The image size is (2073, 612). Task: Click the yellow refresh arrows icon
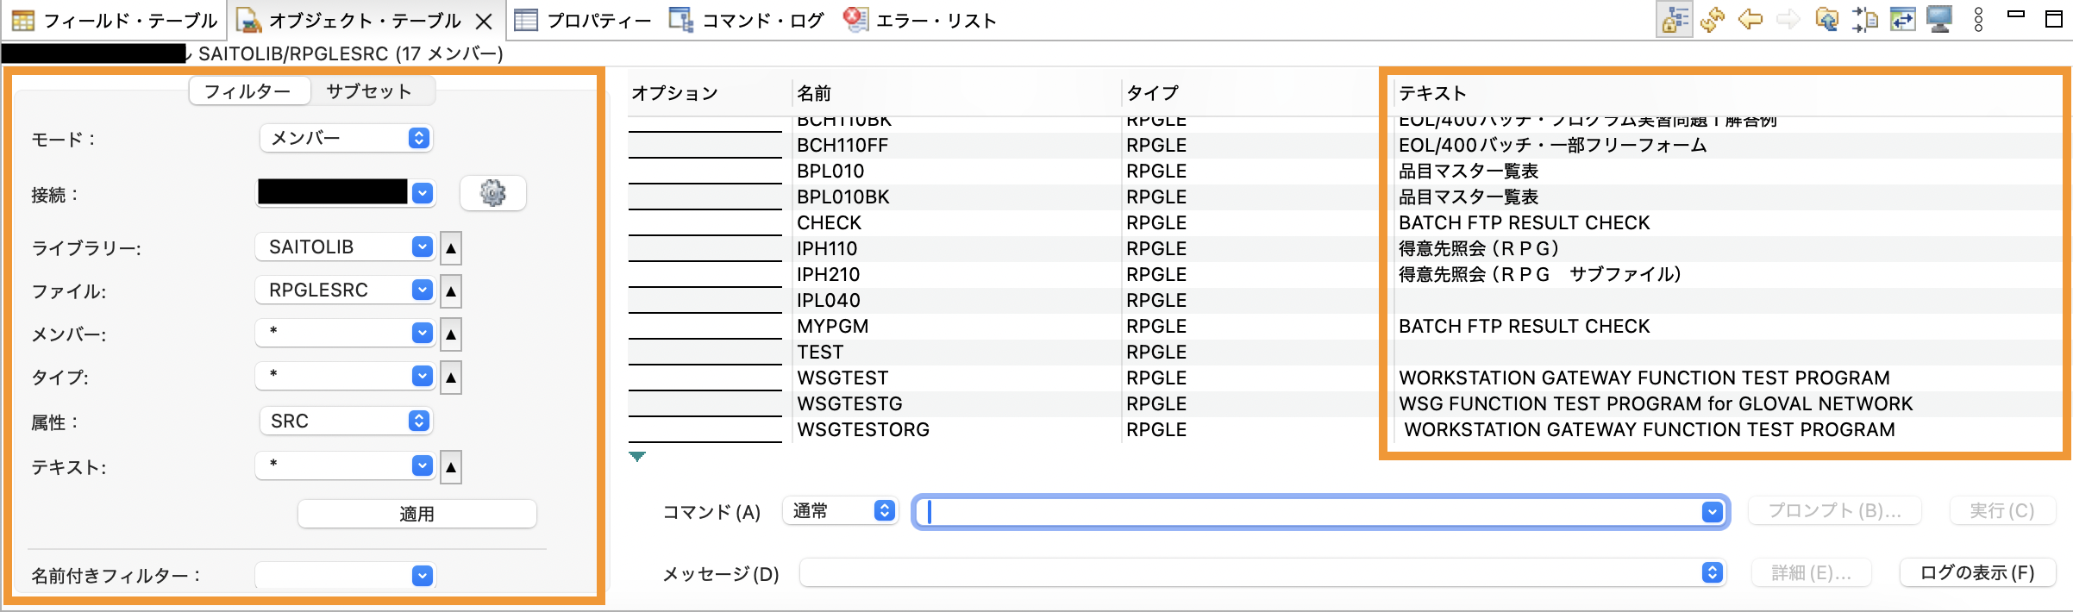(x=1713, y=19)
